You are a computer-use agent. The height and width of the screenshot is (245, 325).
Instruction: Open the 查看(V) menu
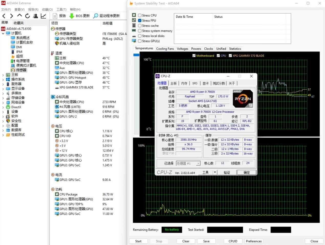pos(19,9)
